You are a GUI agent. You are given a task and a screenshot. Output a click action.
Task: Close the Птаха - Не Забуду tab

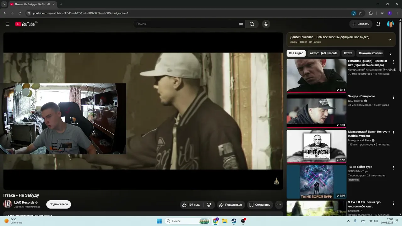pyautogui.click(x=54, y=4)
